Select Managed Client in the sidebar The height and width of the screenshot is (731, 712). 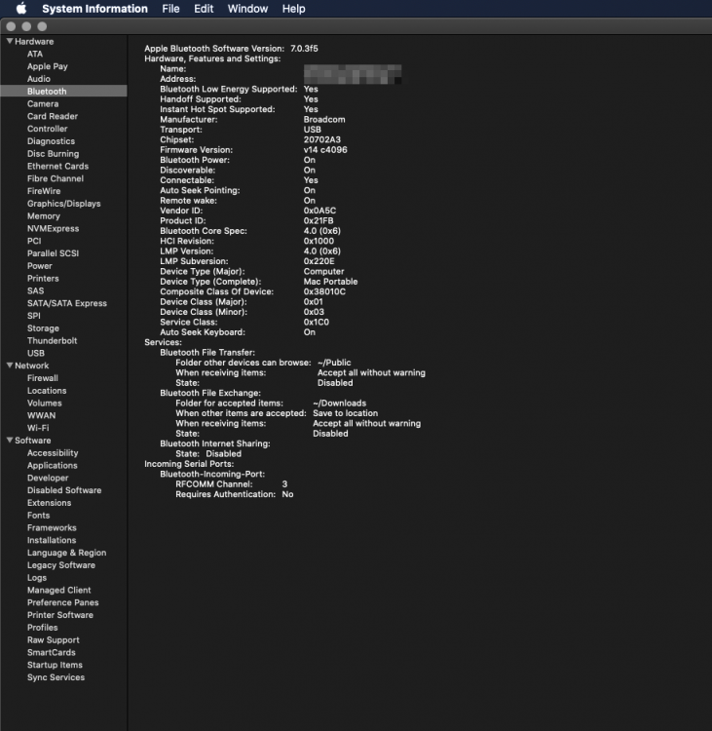[58, 591]
